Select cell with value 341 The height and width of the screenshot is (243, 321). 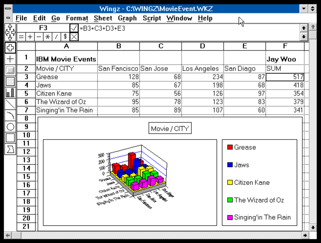[x=285, y=110]
